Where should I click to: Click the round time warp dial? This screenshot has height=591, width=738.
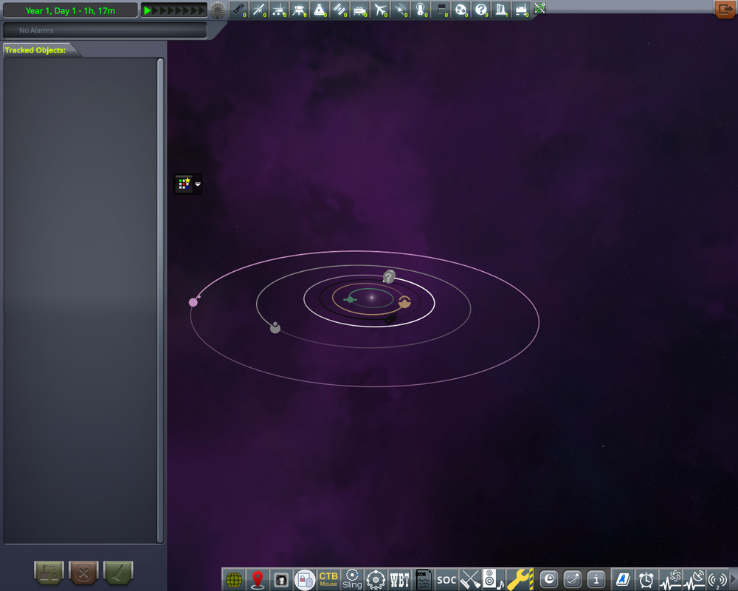(218, 10)
